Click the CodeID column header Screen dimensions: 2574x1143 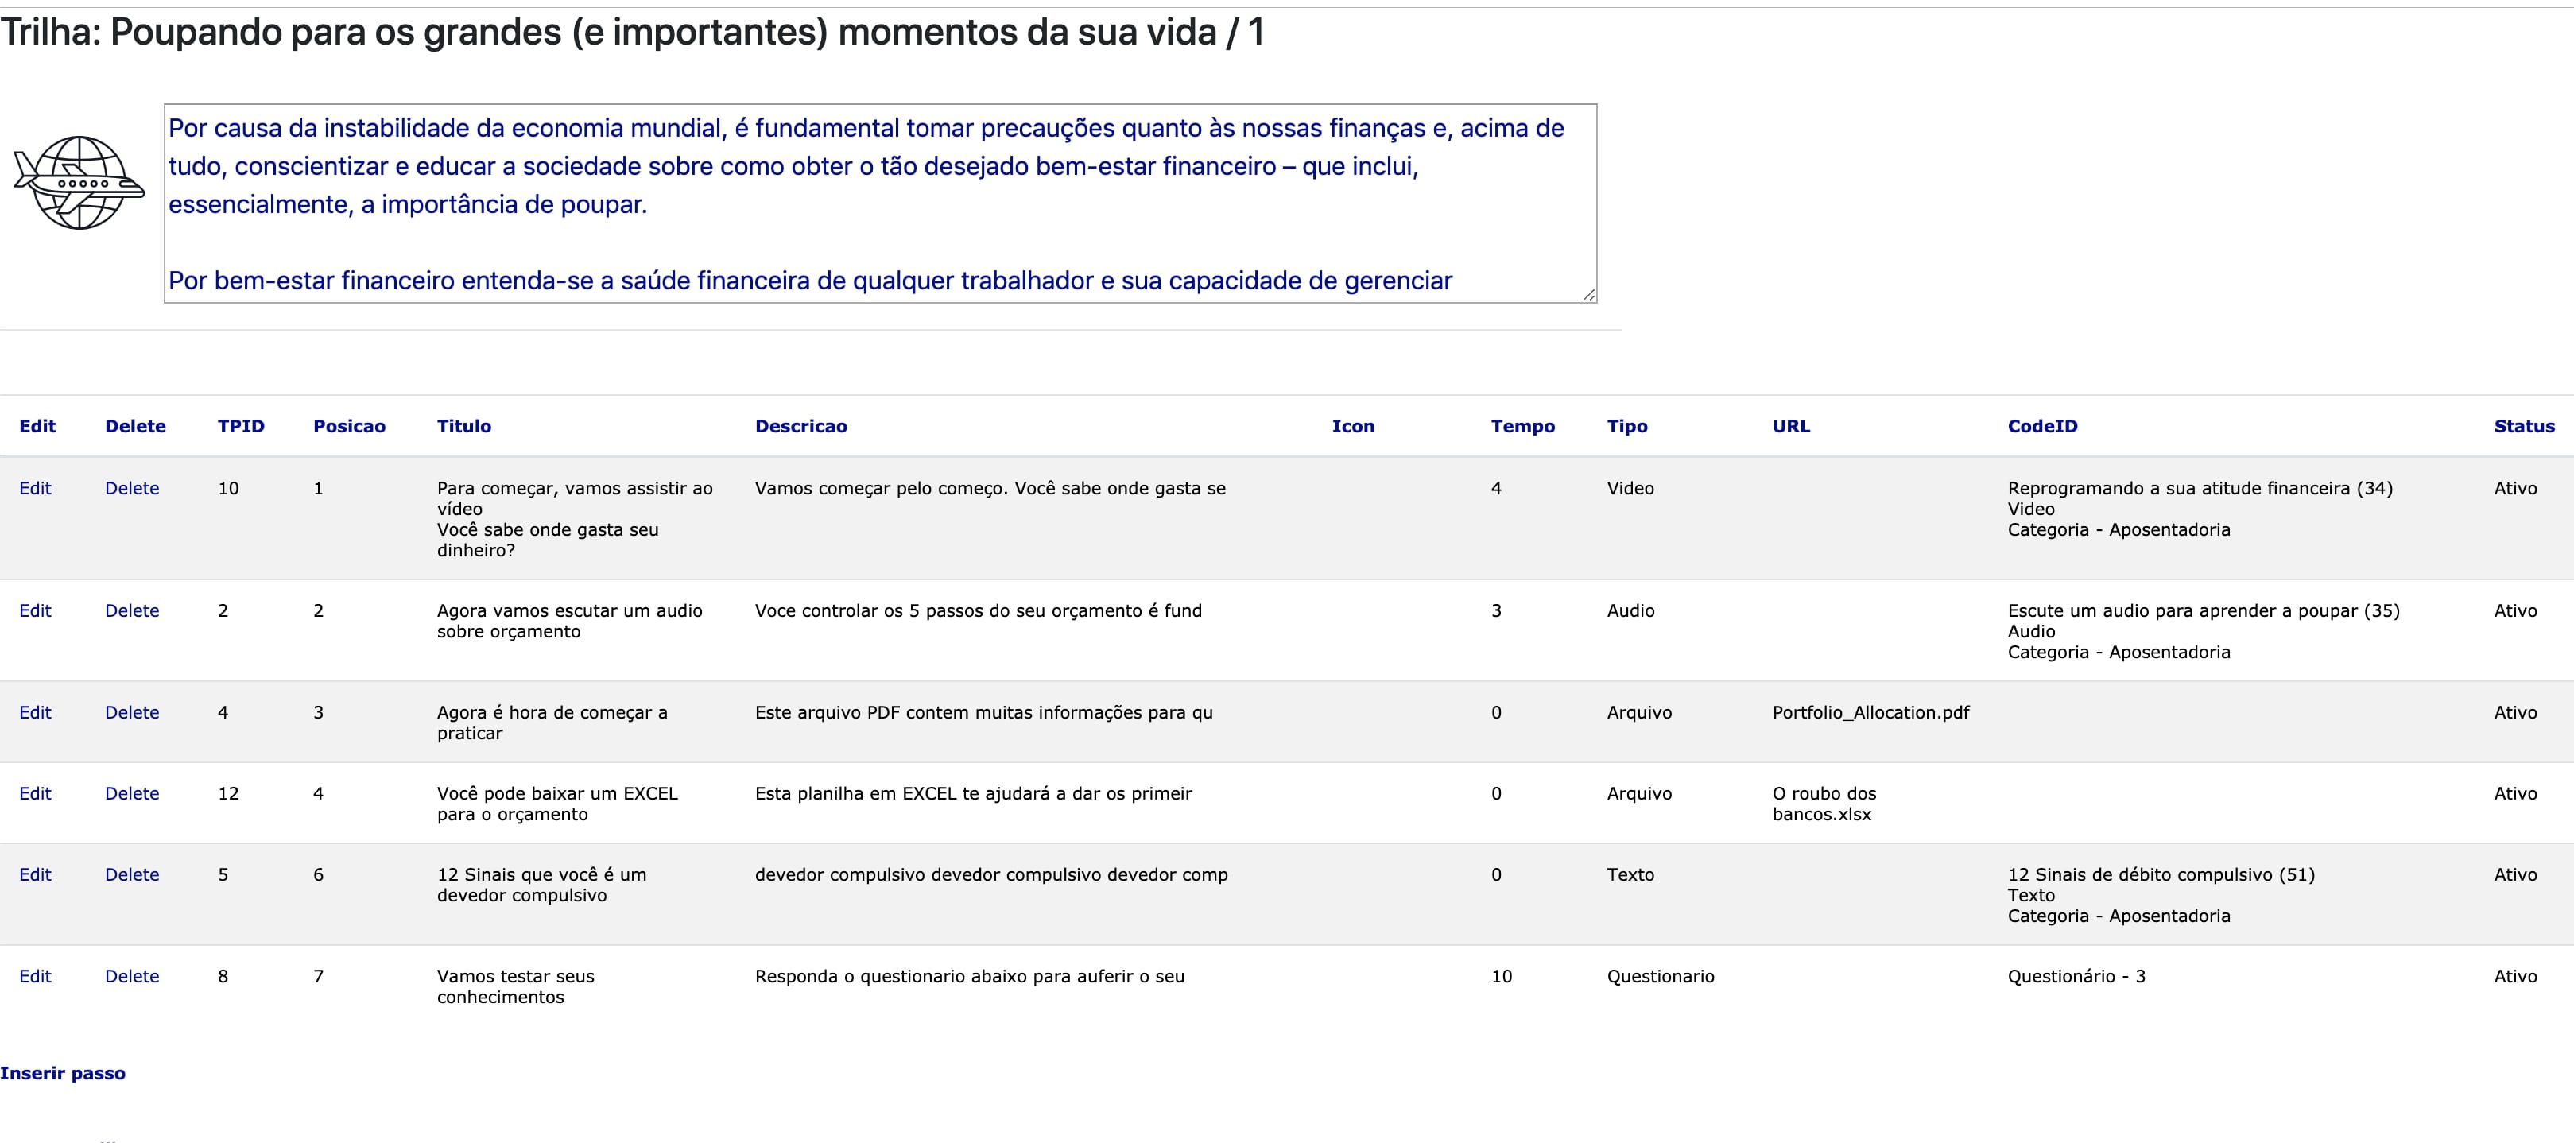2041,427
